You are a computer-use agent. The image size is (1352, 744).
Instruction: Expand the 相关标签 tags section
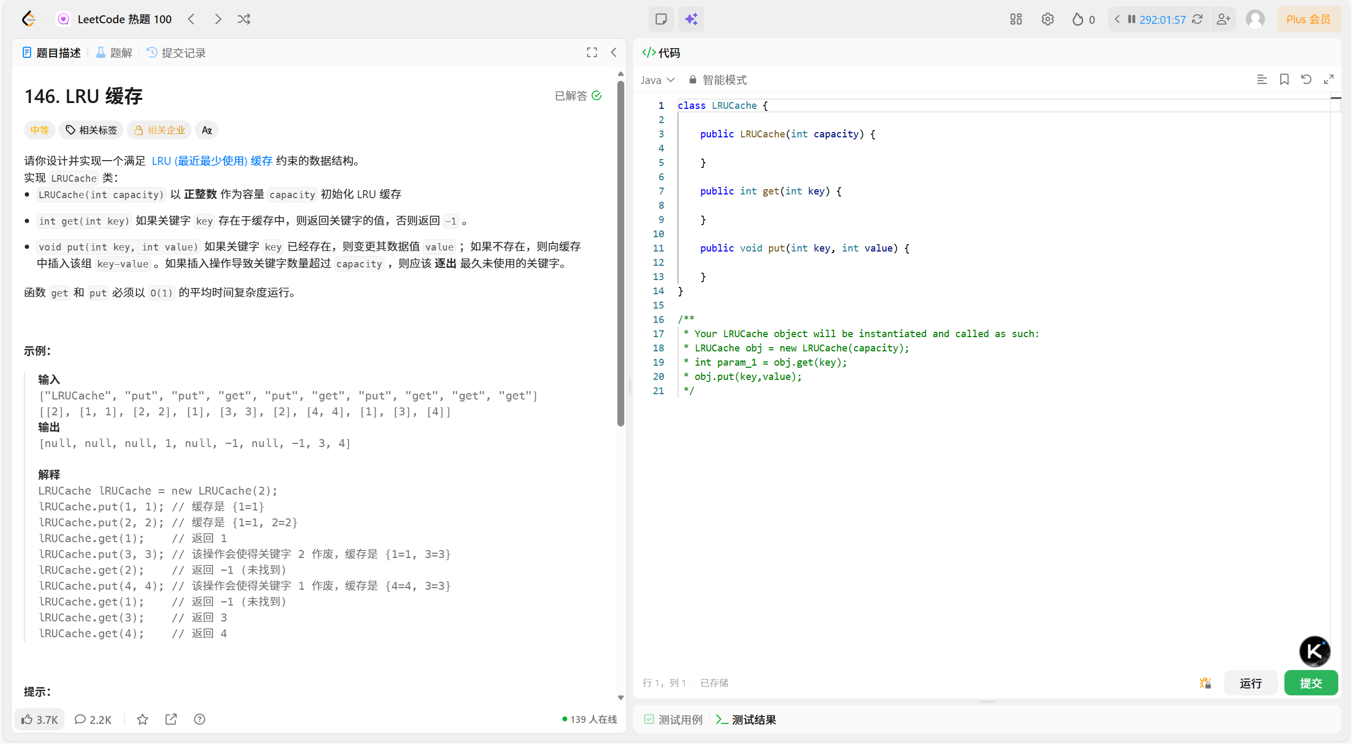pos(91,130)
